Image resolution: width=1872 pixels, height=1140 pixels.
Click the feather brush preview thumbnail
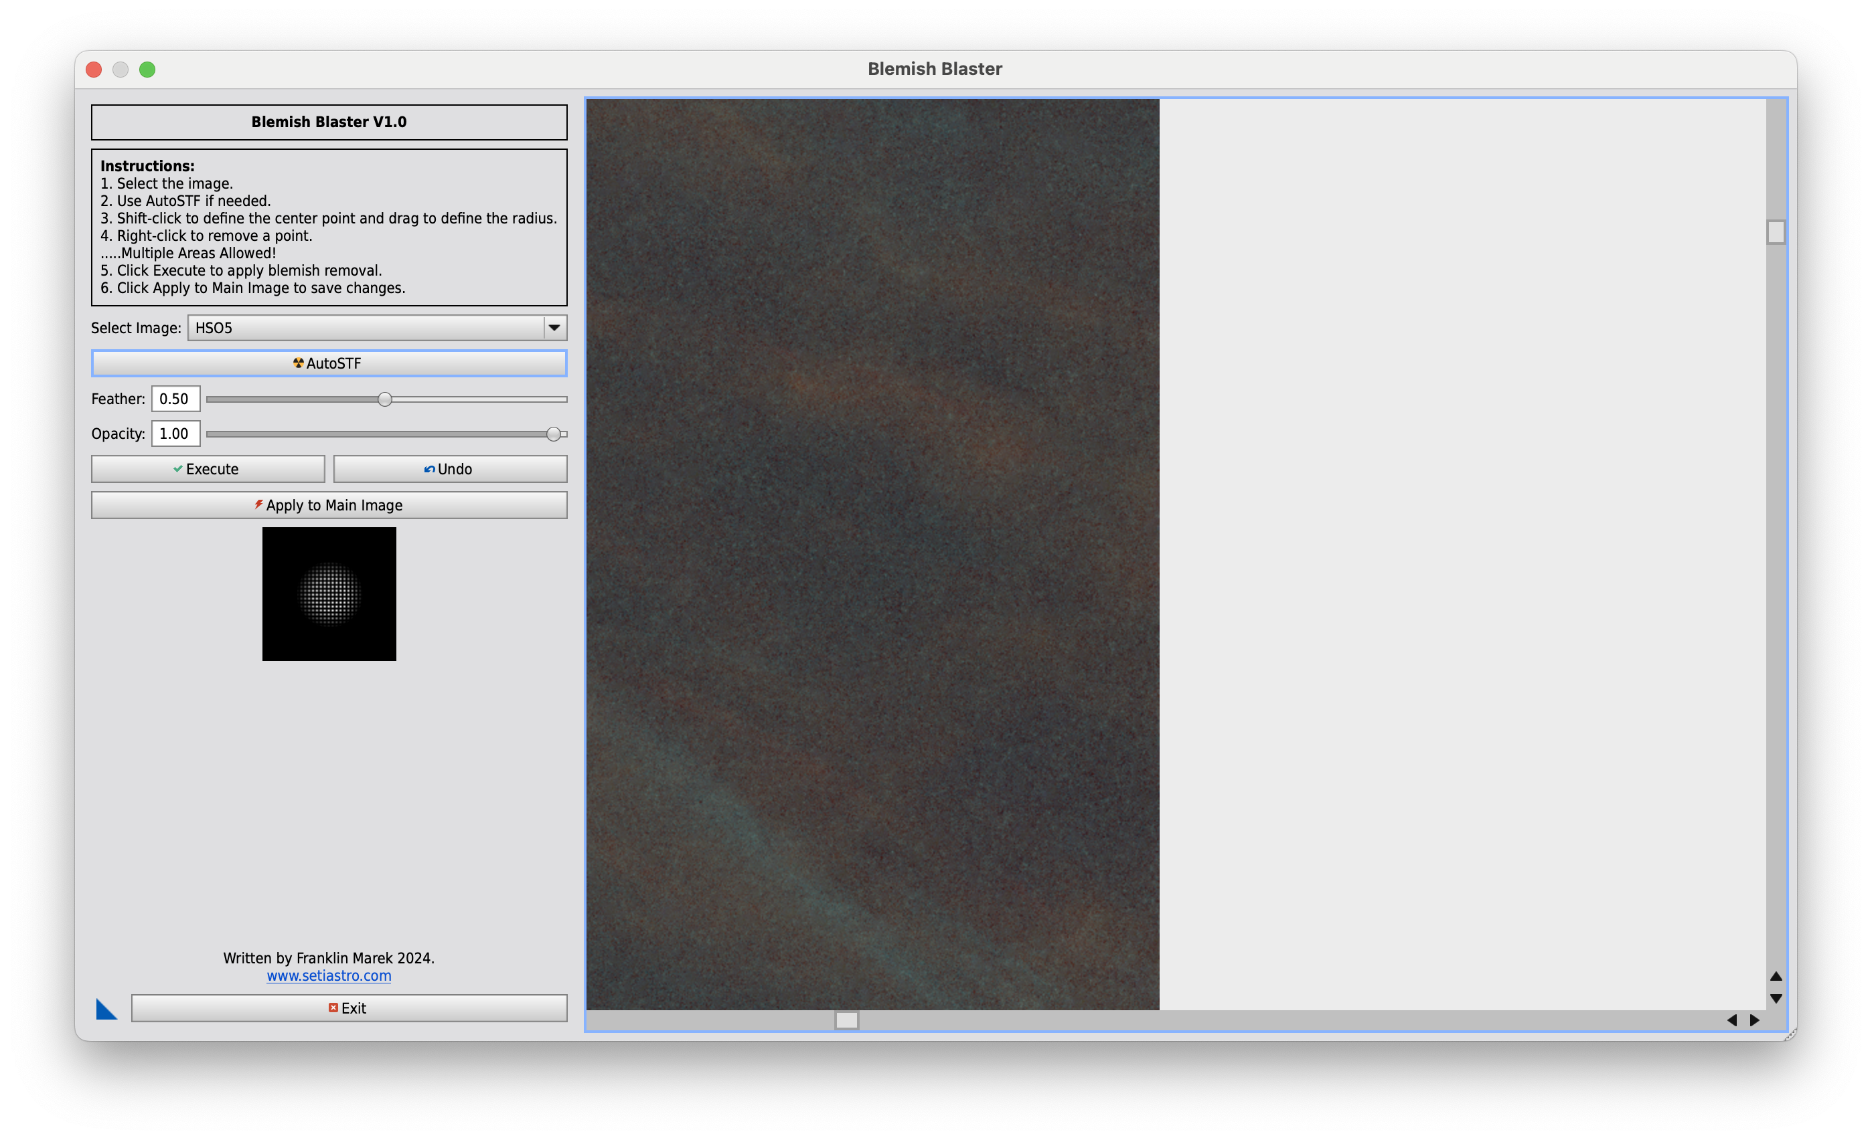(329, 593)
